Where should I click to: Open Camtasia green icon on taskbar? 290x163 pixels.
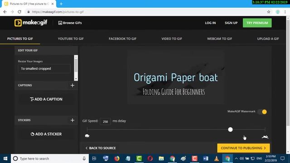139,158
